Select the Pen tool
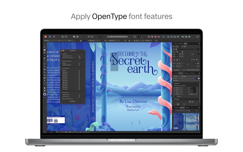Image resolution: width=243 pixels, height=152 pixels. click(45, 58)
